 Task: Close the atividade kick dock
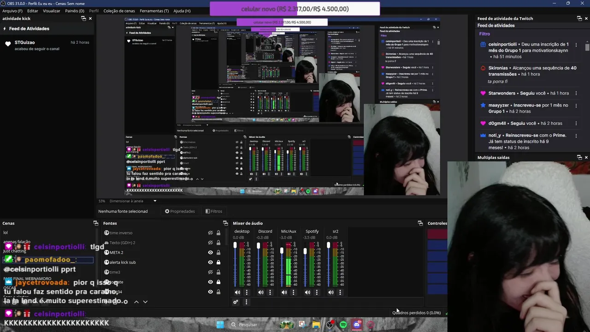(x=90, y=18)
